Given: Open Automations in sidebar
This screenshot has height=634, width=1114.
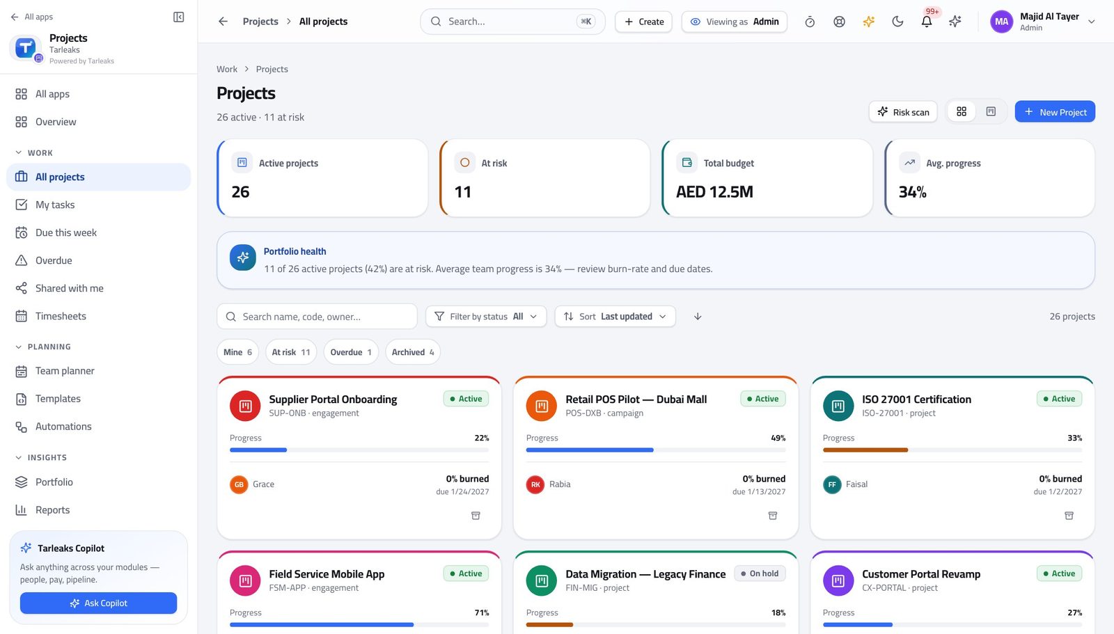Looking at the screenshot, I should tap(98, 427).
